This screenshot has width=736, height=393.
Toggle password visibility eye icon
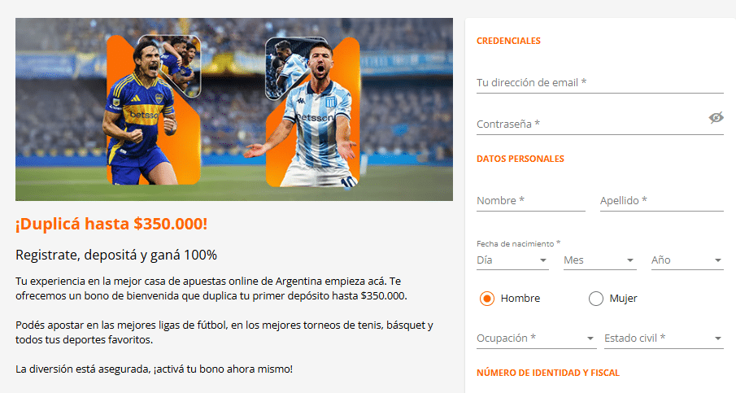pyautogui.click(x=716, y=117)
